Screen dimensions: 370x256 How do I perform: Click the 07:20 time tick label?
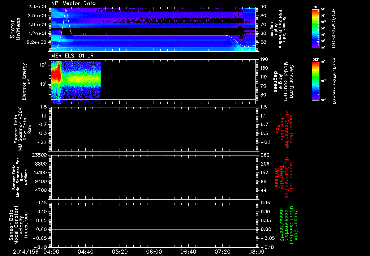click(x=222, y=252)
